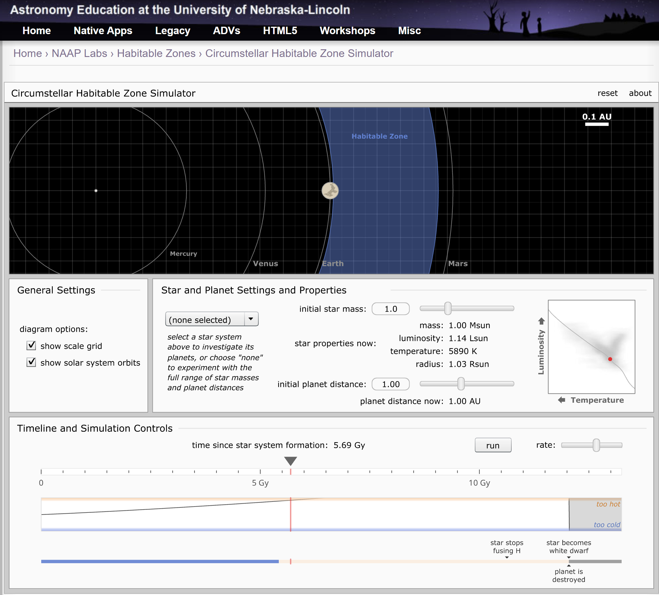Open the star system dropdown menu
Image resolution: width=659 pixels, height=595 pixels.
pos(212,319)
